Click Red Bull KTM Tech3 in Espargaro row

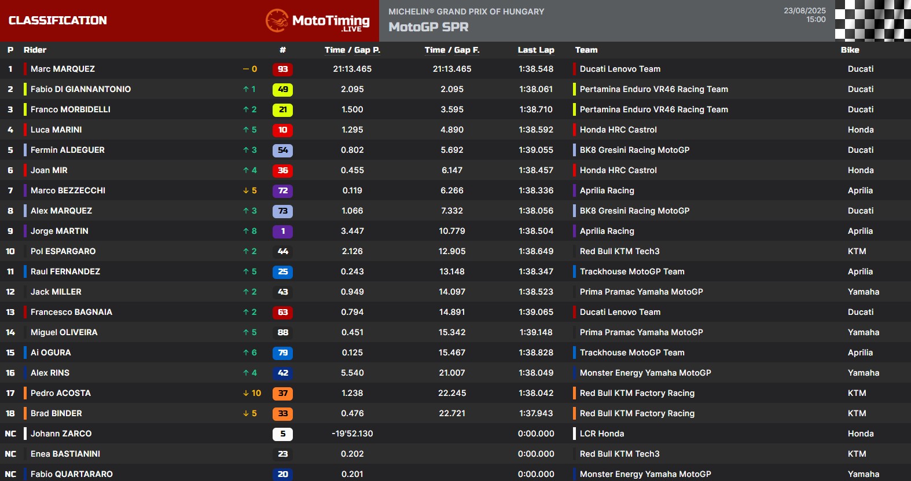coord(620,251)
